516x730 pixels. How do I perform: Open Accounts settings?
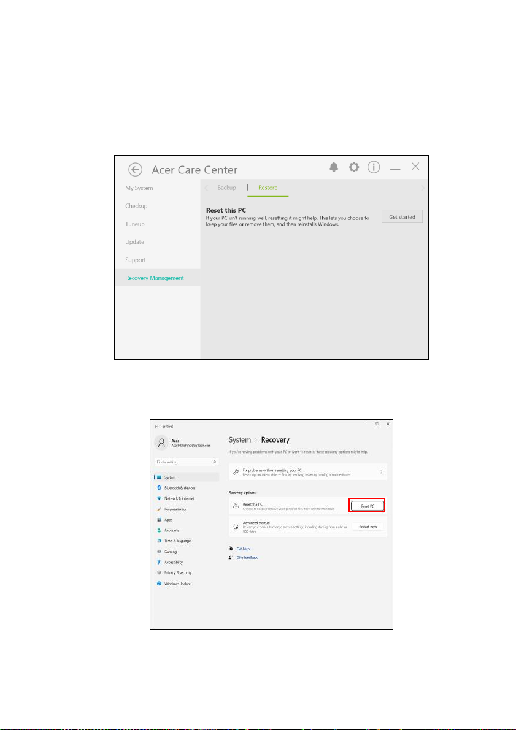coord(171,530)
